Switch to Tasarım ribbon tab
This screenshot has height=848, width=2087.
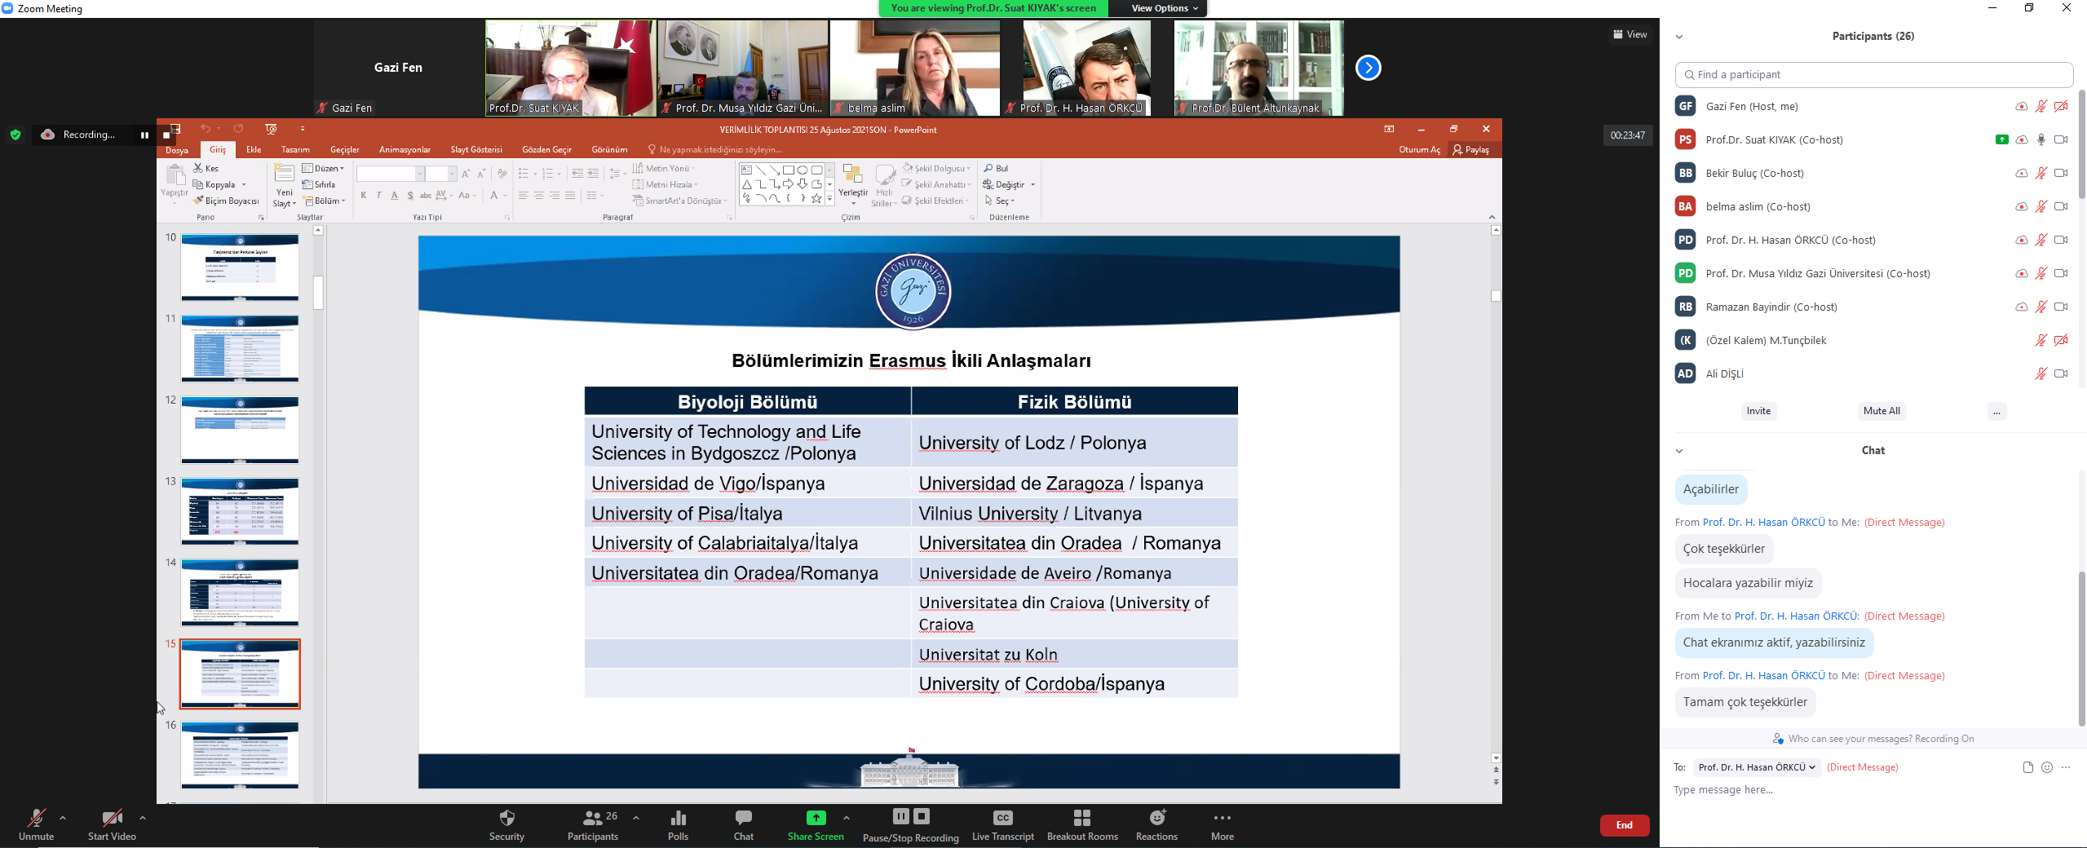pyautogui.click(x=295, y=150)
